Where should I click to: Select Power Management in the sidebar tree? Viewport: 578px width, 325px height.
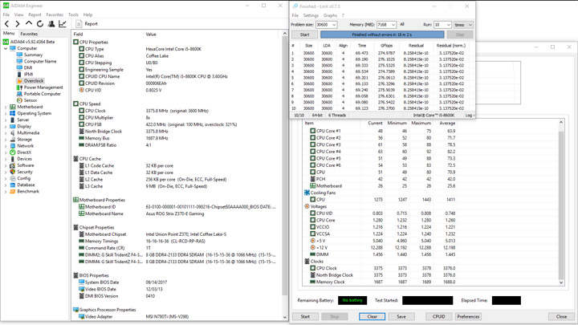pyautogui.click(x=43, y=87)
